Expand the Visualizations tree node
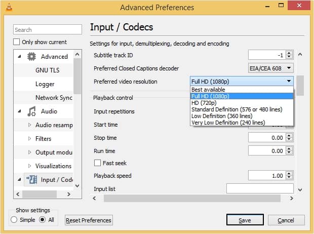The height and width of the screenshot is (234, 314). click(30, 166)
